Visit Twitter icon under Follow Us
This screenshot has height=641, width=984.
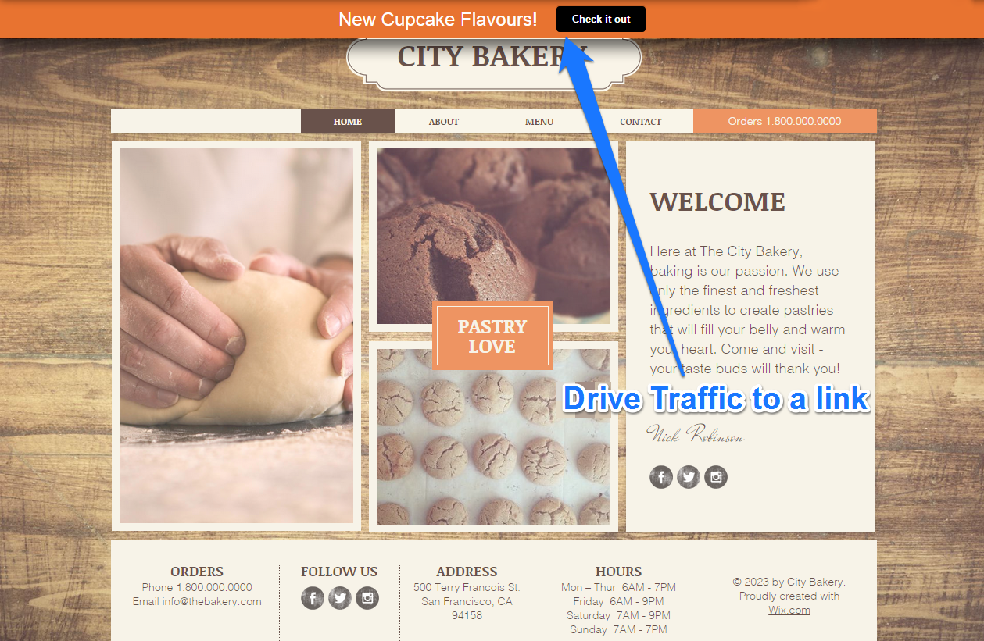pos(340,598)
